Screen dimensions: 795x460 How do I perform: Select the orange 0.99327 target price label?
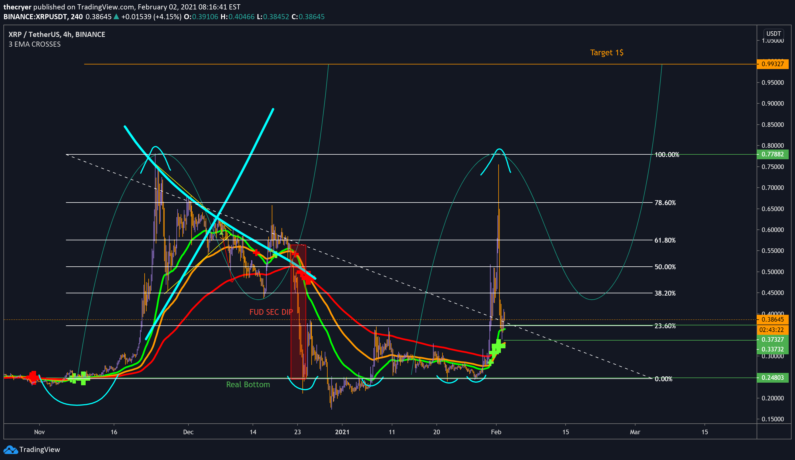pos(772,64)
